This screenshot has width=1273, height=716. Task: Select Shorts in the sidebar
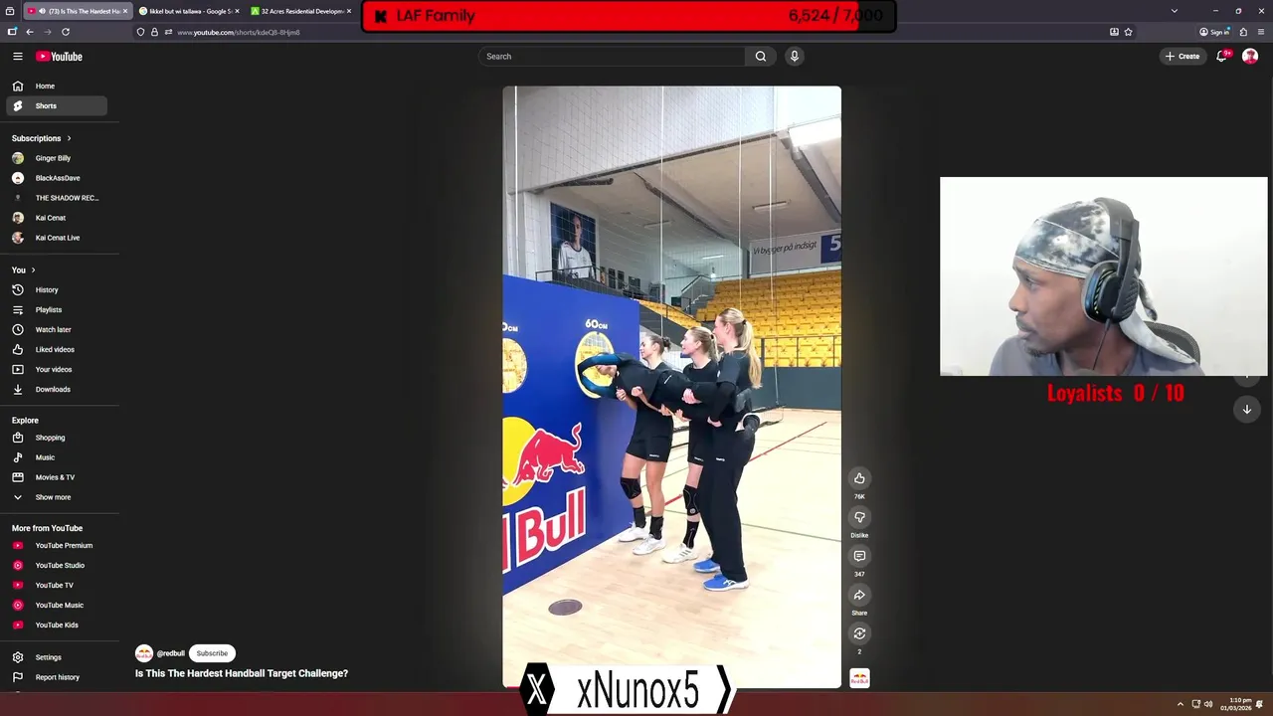[57, 106]
